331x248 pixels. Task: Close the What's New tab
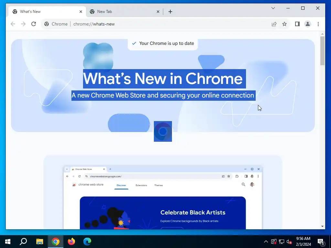[80, 12]
